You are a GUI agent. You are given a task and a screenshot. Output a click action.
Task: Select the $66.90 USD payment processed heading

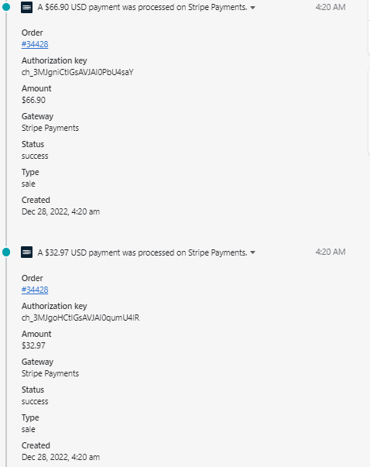click(142, 7)
